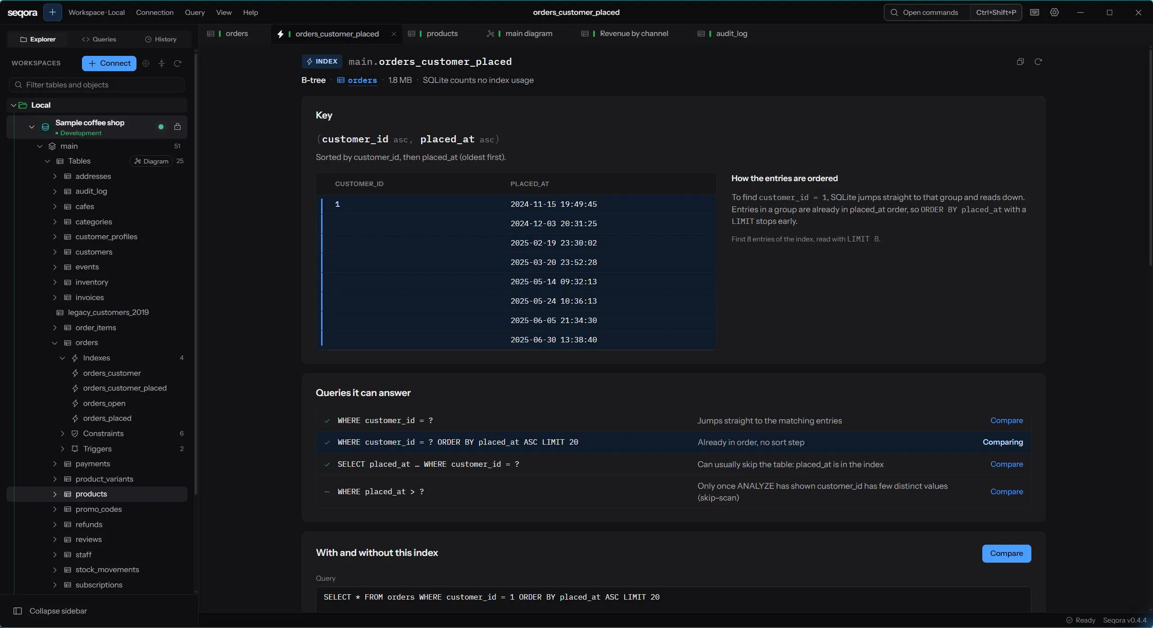Compare the SELECT placed_at query row
This screenshot has height=628, width=1153.
[x=1006, y=464]
